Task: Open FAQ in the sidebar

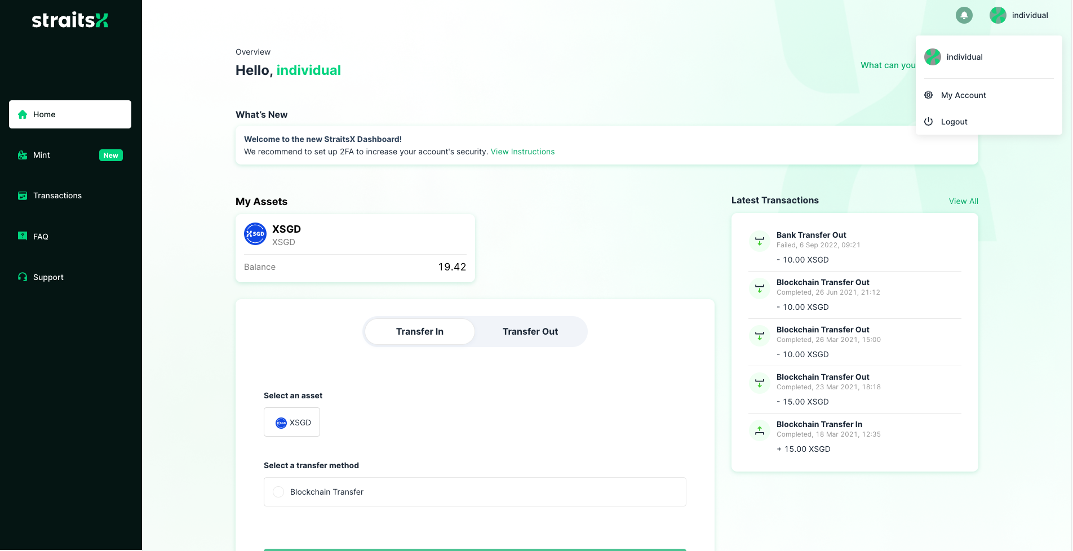Action: point(70,236)
